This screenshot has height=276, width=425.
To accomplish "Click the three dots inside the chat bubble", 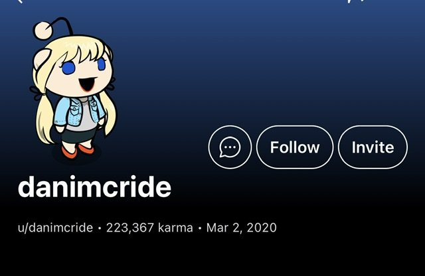I will pyautogui.click(x=230, y=147).
